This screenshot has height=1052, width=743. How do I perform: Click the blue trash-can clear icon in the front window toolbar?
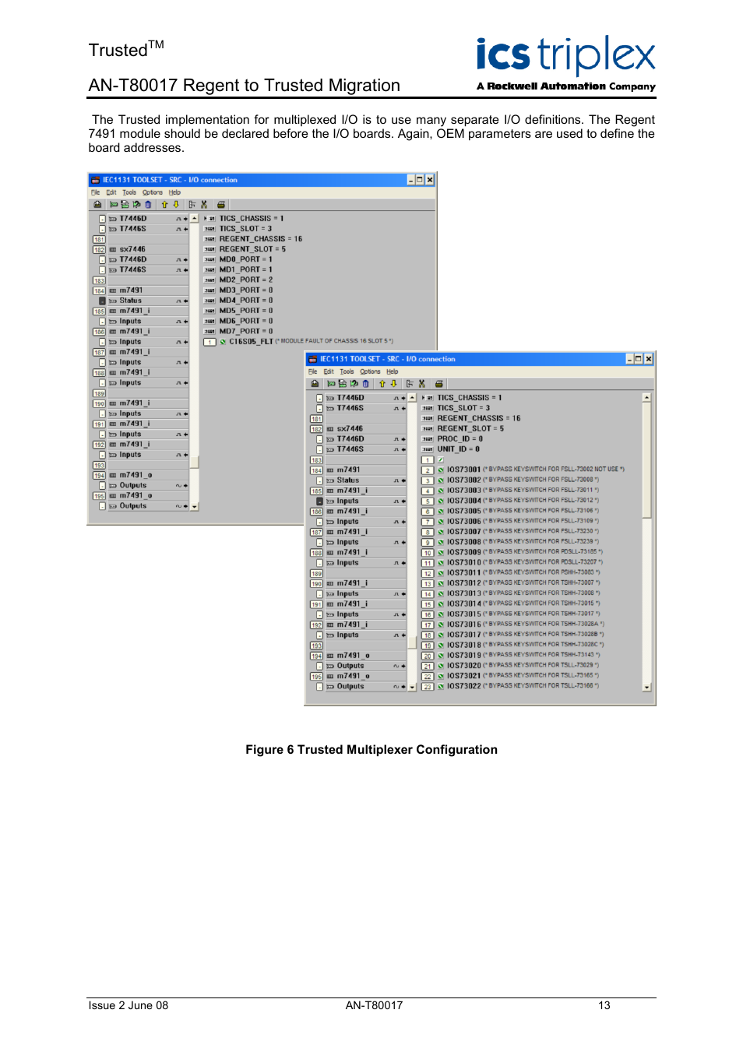pyautogui.click(x=365, y=384)
